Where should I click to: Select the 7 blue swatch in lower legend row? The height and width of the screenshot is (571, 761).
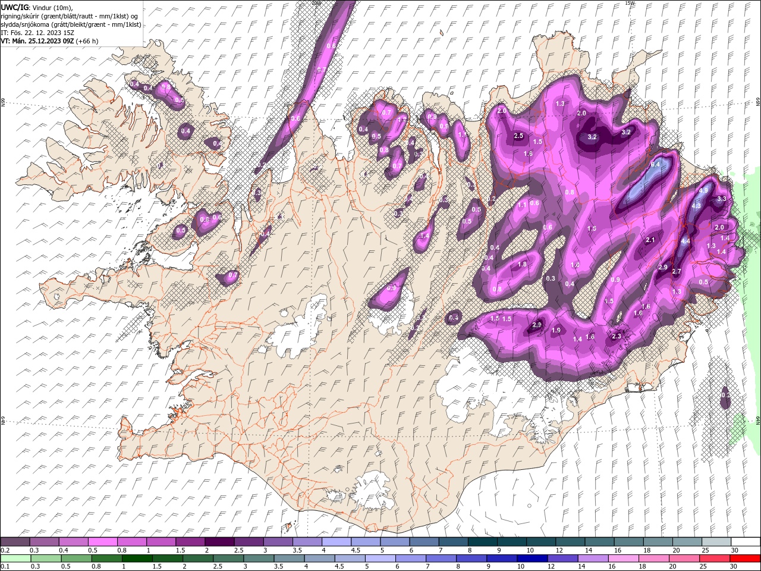coord(441,559)
